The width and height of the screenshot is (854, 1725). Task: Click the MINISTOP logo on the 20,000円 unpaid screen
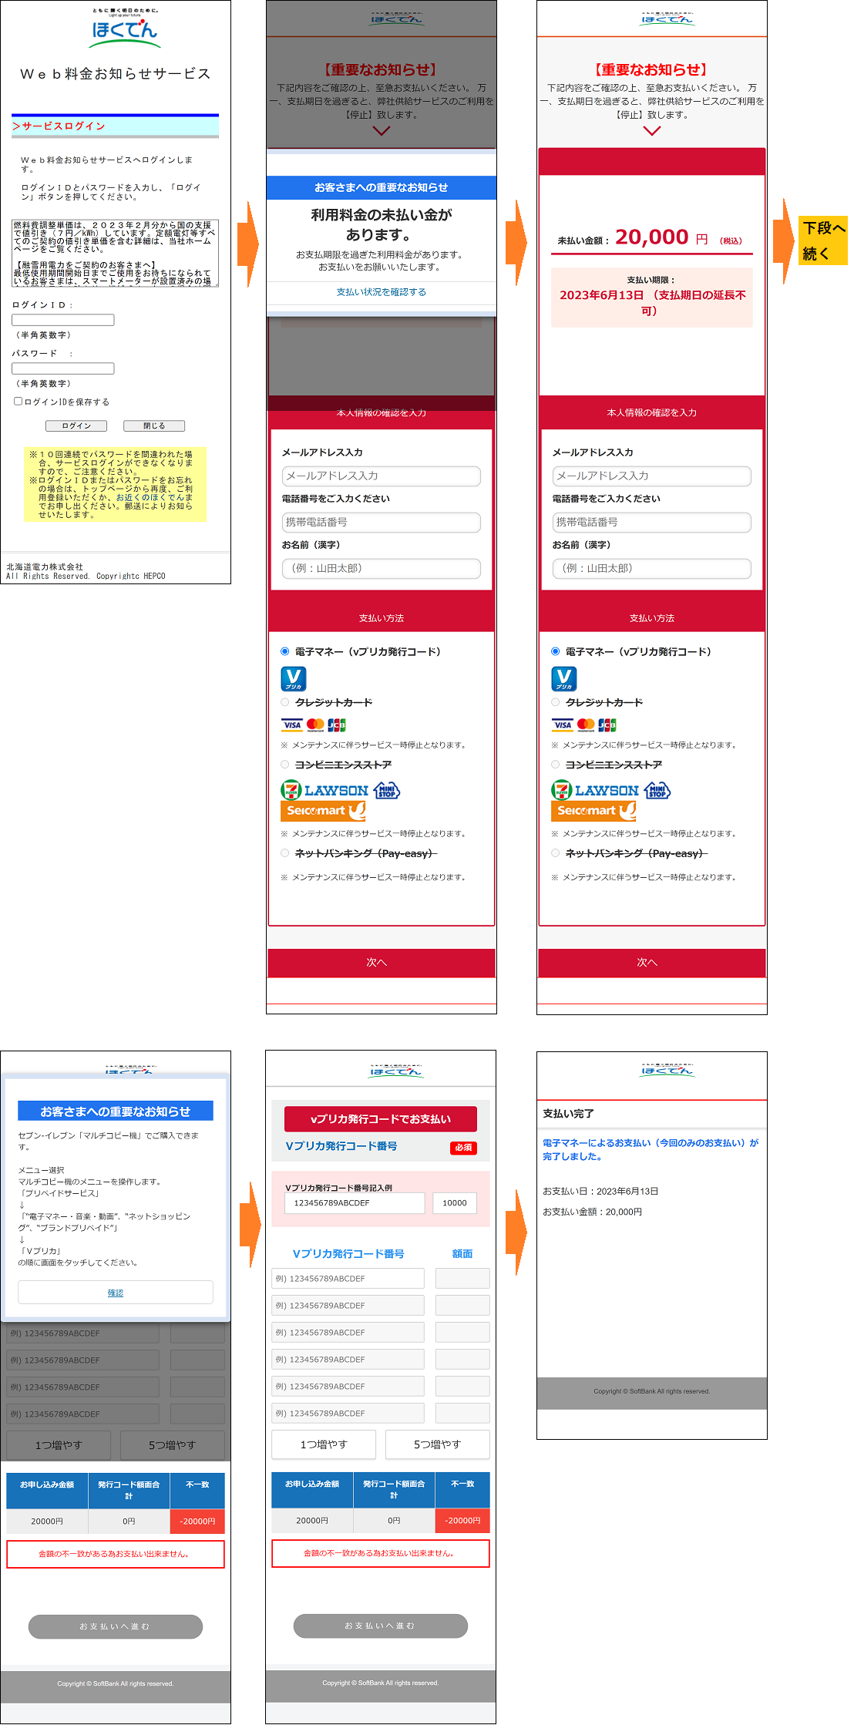coord(657,791)
